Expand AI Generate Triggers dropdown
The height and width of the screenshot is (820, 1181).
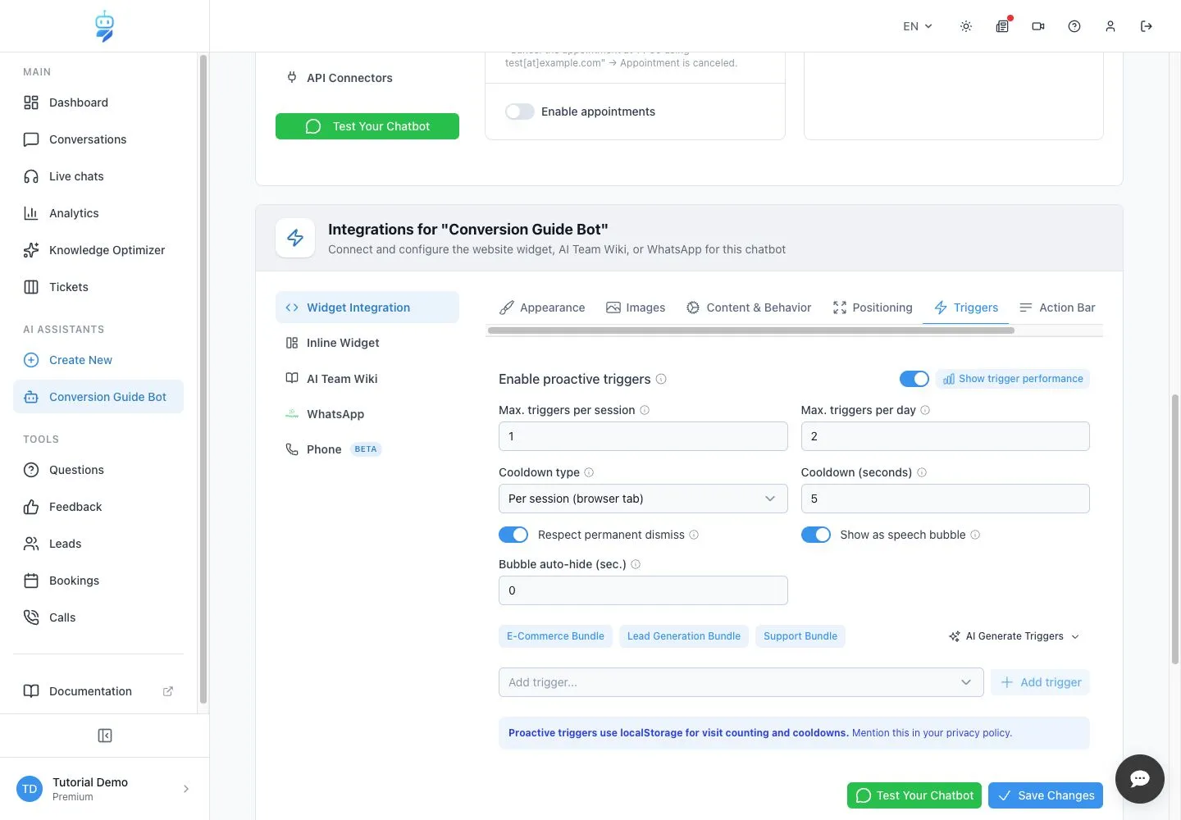[x=1015, y=636]
